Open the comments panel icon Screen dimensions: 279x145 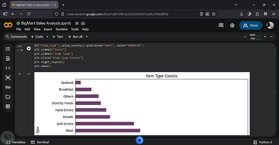pyautogui.click(x=221, y=25)
